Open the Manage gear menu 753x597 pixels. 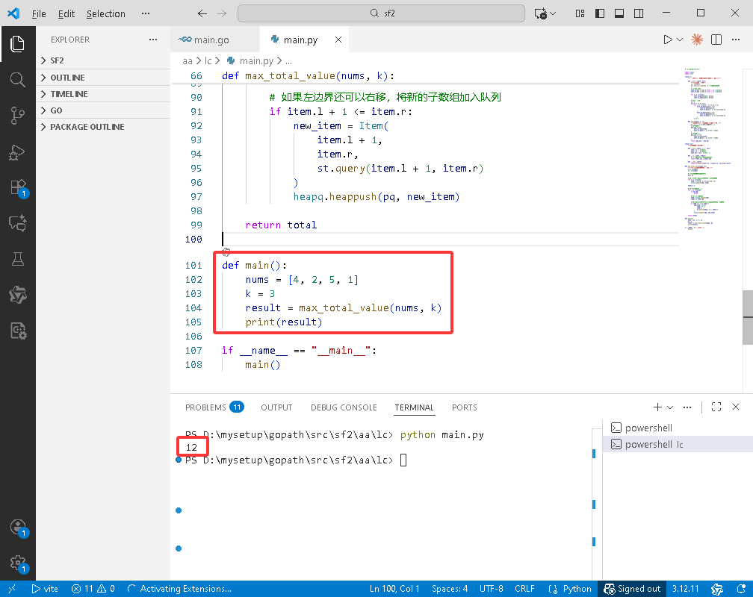point(18,563)
